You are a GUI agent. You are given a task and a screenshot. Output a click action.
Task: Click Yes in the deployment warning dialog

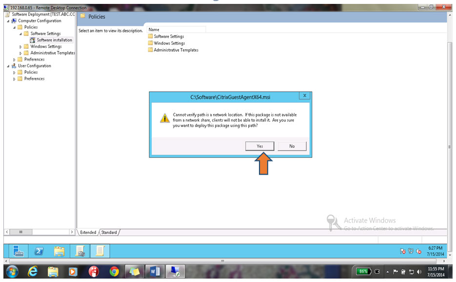pos(259,146)
